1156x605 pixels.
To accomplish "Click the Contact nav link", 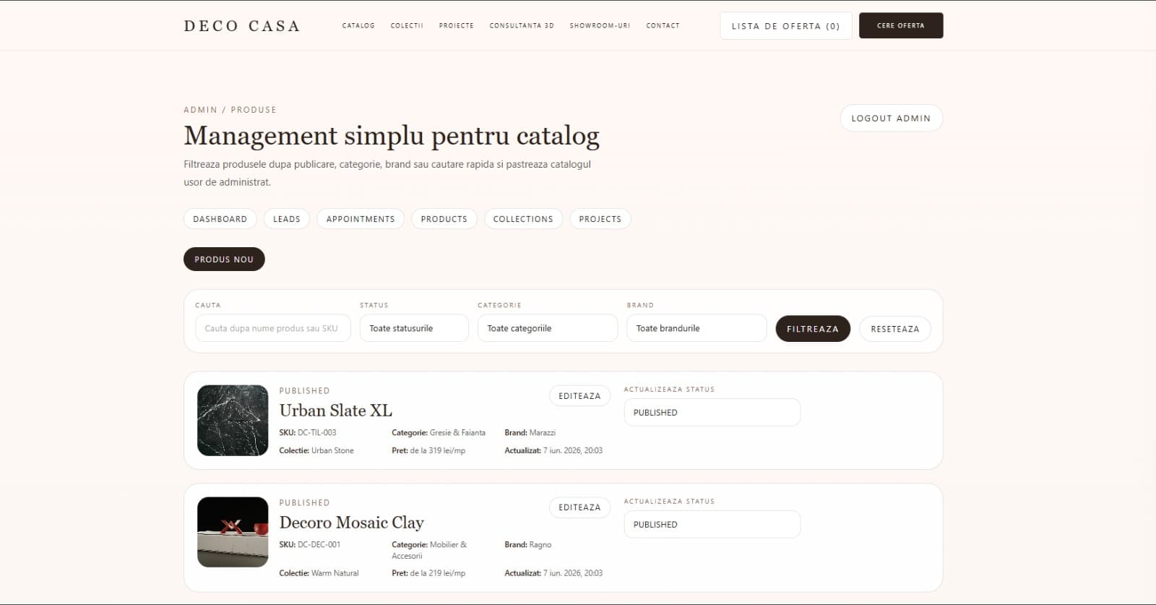I will pos(663,25).
